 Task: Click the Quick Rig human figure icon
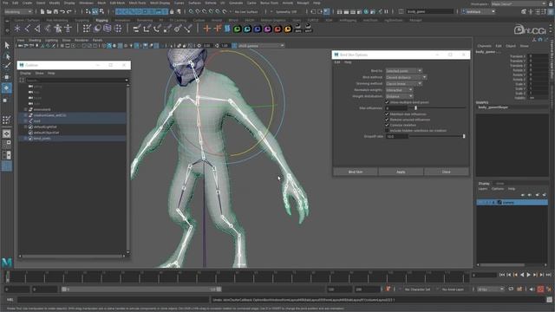pos(58,29)
